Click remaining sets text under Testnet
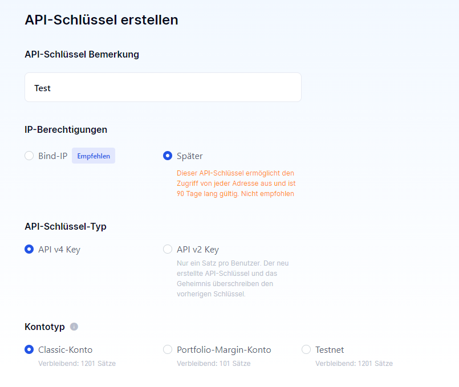 354,363
